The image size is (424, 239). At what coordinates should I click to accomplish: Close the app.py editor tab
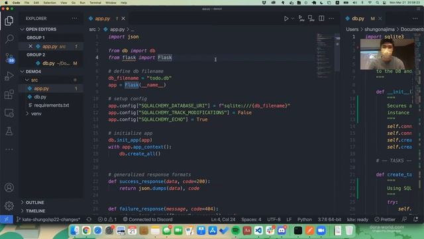click(x=123, y=19)
